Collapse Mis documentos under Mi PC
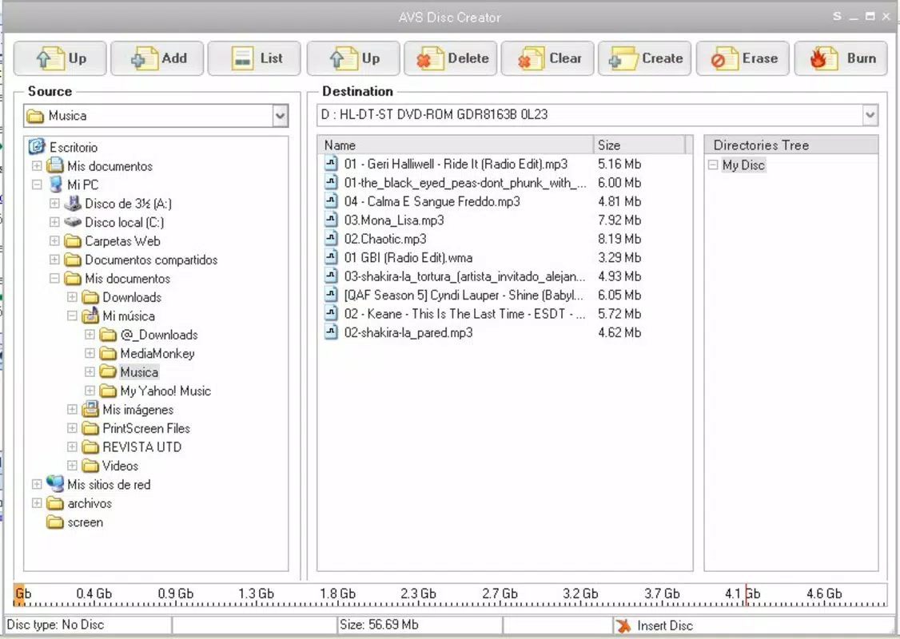 [54, 278]
